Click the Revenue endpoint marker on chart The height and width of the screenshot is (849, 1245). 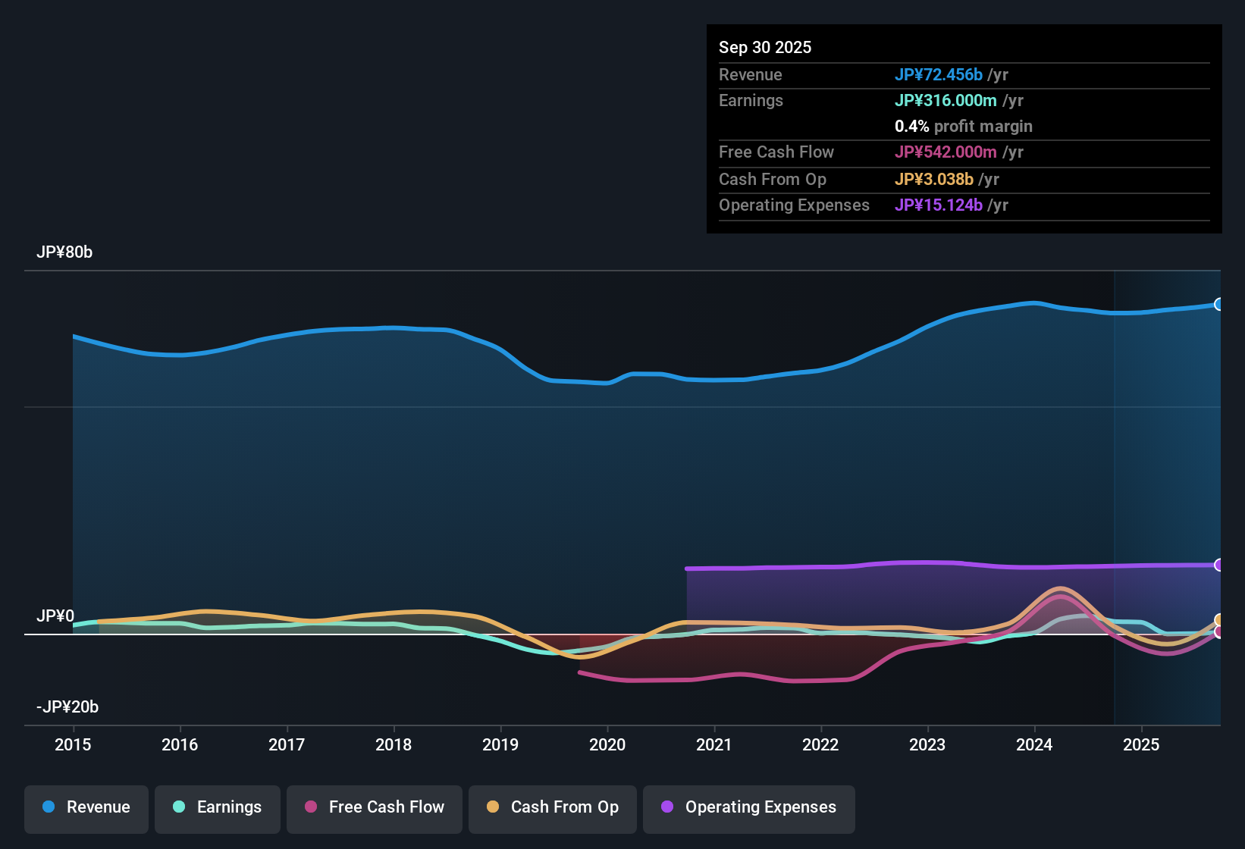tap(1219, 303)
